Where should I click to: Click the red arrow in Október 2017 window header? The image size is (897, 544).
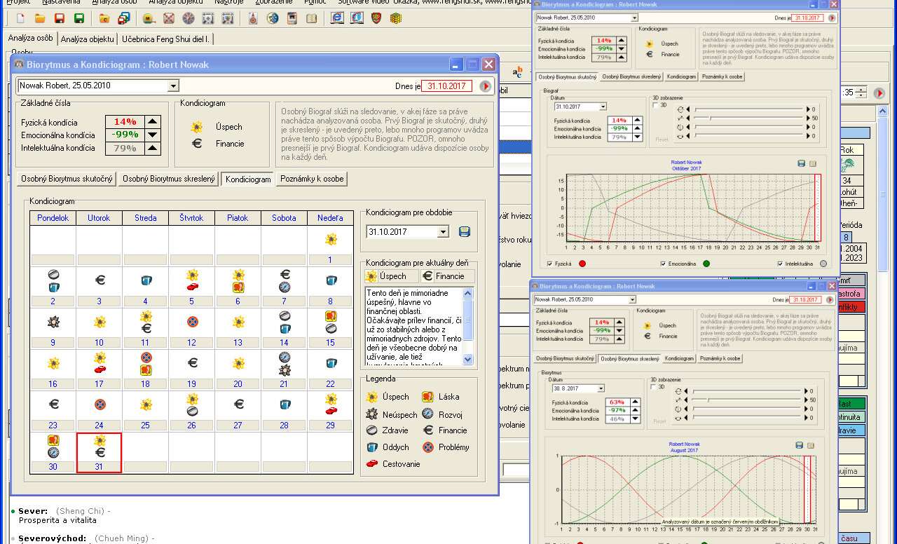832,18
